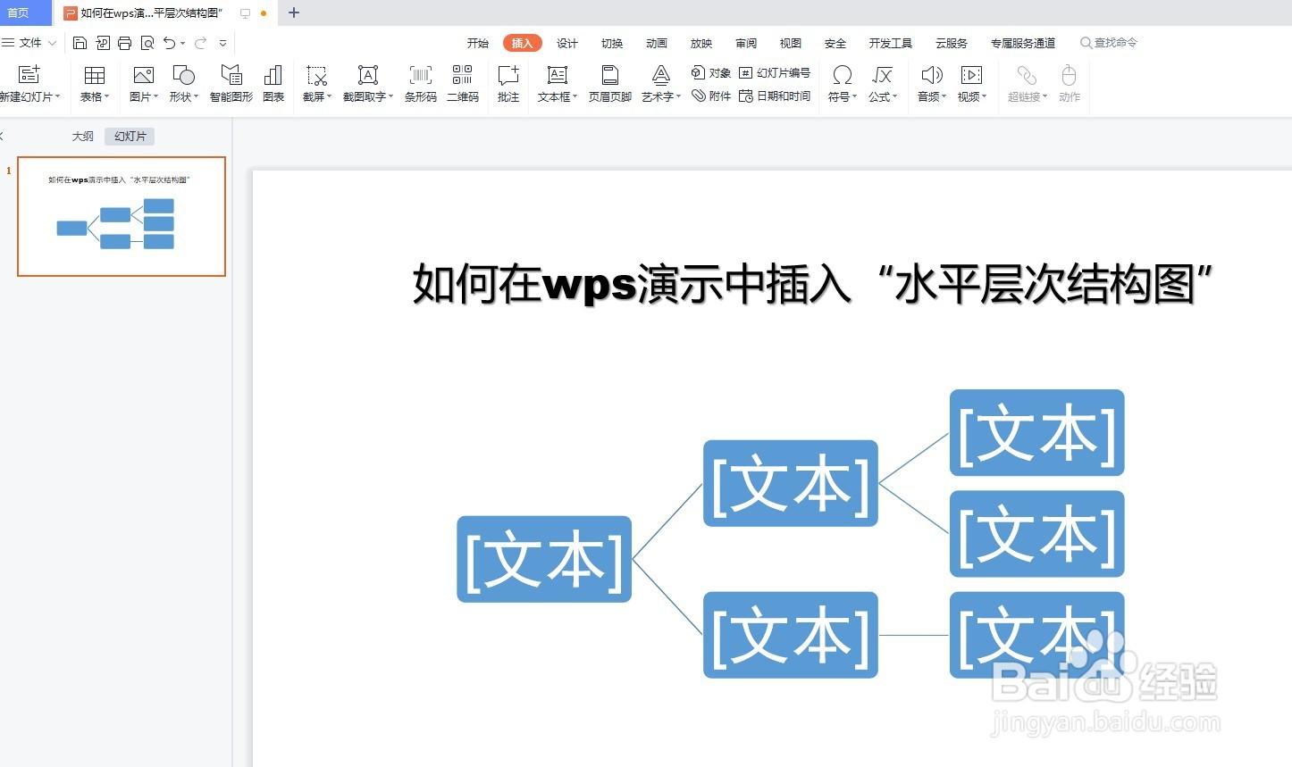Click the 音频 audio speaker icon
Screen dimensions: 1292x767
[x=932, y=75]
